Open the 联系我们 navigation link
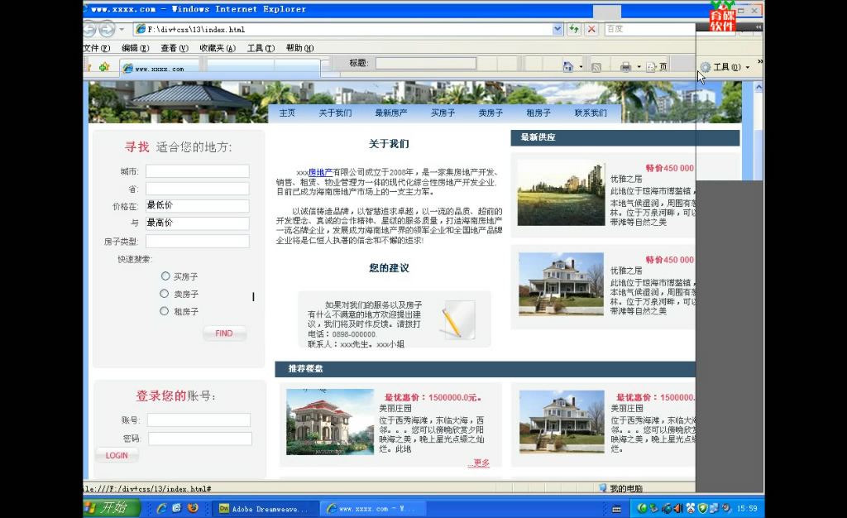This screenshot has height=518, width=847. point(591,113)
